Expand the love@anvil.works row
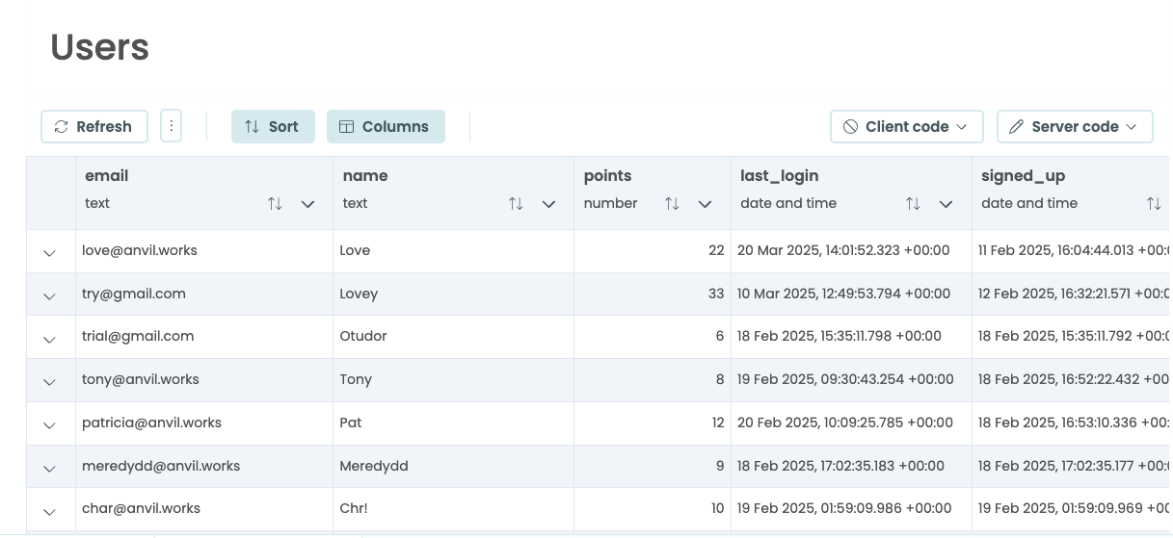This screenshot has height=538, width=1173. (50, 252)
